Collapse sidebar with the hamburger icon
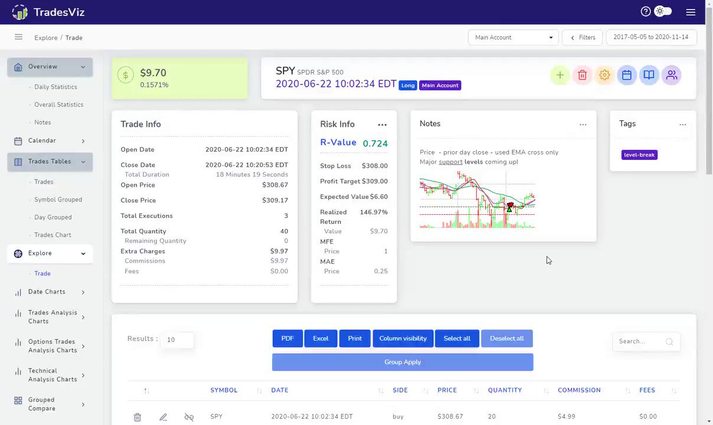Viewport: 713px width, 425px height. (18, 37)
